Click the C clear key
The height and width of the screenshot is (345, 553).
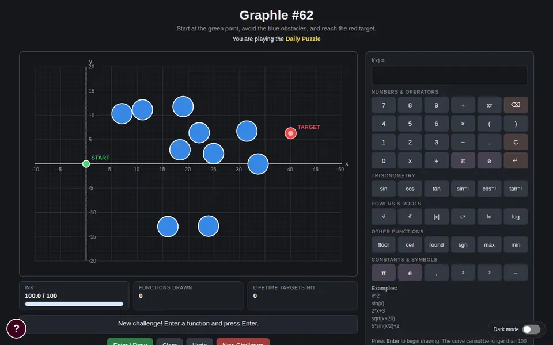[x=516, y=142]
